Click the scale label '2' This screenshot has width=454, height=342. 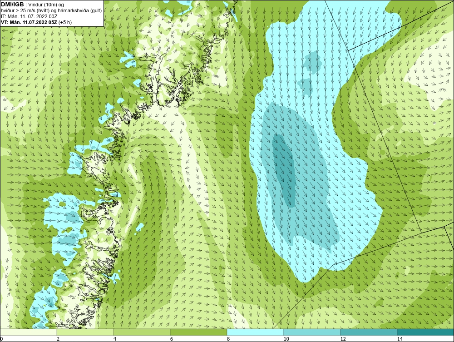click(x=58, y=339)
